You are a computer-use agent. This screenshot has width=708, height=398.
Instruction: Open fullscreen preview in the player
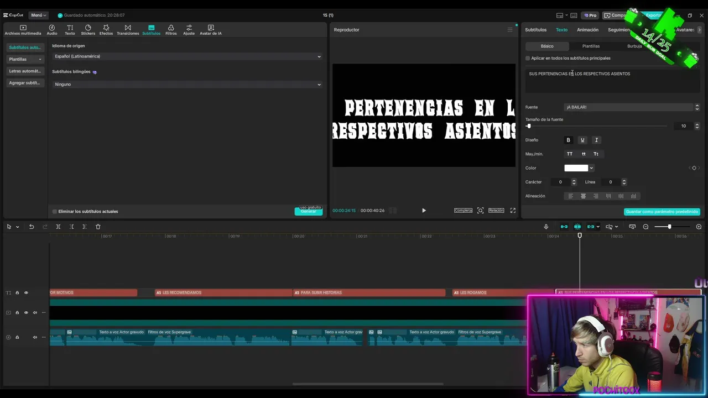coord(513,211)
